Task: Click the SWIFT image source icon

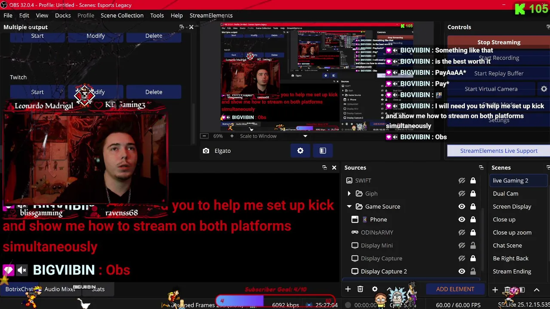Action: coord(349,181)
